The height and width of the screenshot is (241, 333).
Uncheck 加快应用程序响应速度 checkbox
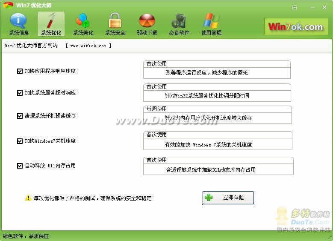pos(20,71)
